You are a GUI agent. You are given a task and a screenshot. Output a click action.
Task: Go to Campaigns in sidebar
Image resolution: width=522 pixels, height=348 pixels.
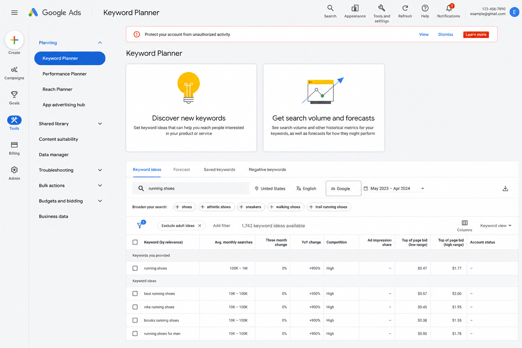click(14, 73)
